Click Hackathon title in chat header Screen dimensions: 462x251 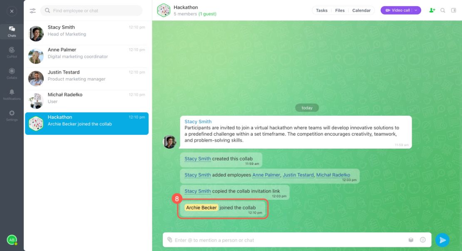point(186,7)
